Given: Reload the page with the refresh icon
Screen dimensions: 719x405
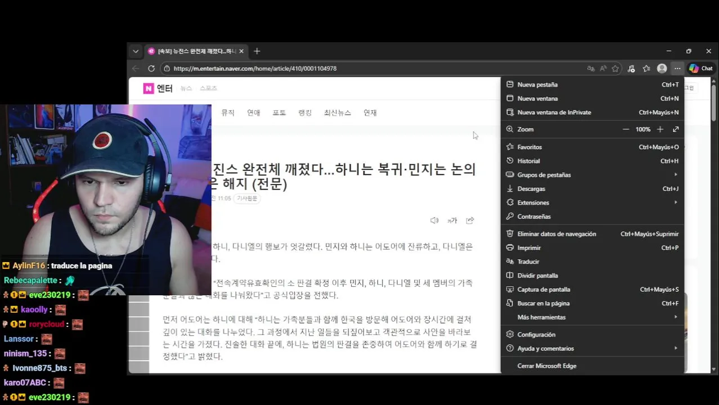Looking at the screenshot, I should [151, 68].
